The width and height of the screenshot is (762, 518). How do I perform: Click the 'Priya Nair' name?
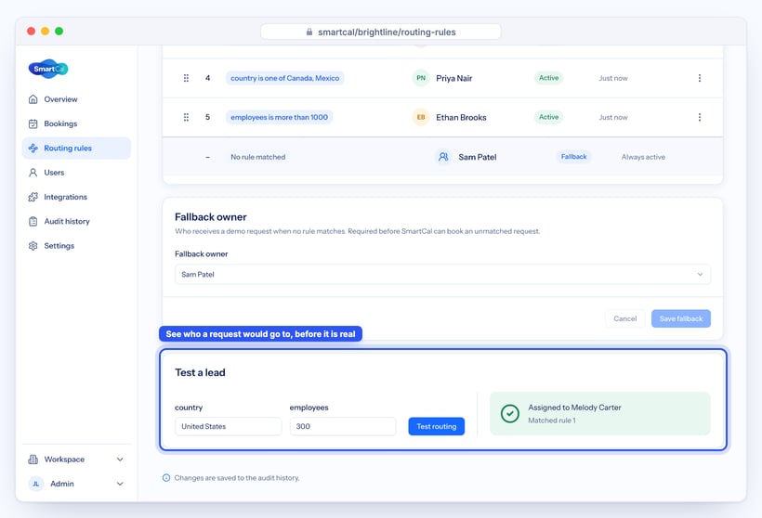pyautogui.click(x=453, y=78)
